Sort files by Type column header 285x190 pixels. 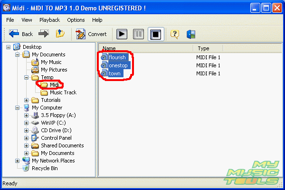click(x=208, y=48)
